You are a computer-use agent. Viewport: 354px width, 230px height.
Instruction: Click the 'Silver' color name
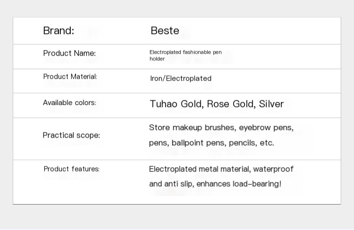click(x=271, y=104)
